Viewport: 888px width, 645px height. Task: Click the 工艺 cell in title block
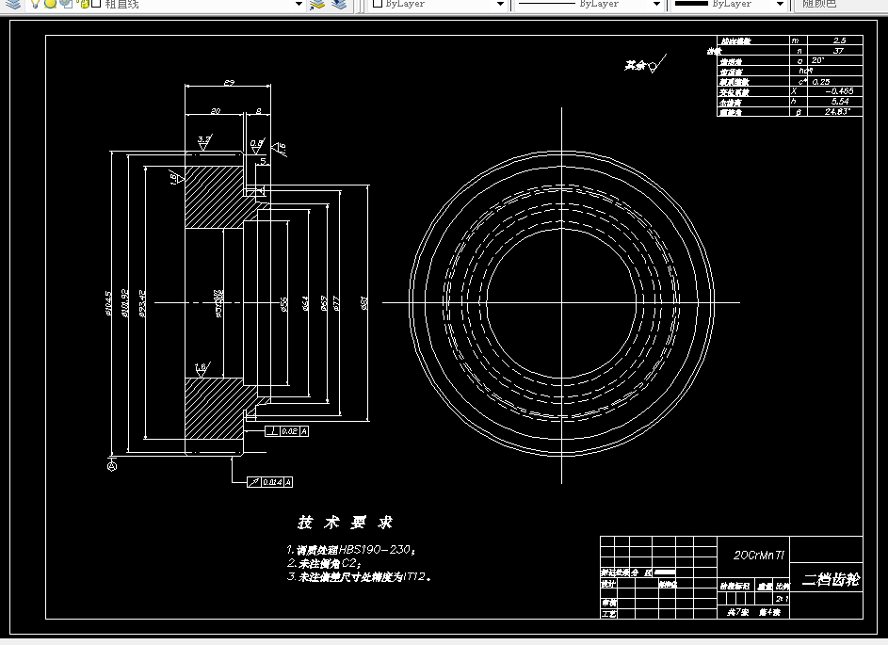pos(608,614)
